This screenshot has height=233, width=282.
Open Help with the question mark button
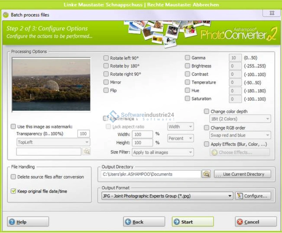click(28, 222)
